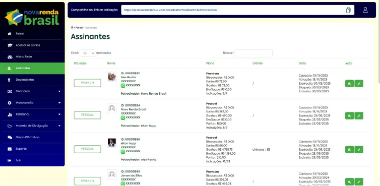This screenshot has width=380, height=186.
Task: View details of Alex Rocha with magnifier button
Action: (x=349, y=83)
